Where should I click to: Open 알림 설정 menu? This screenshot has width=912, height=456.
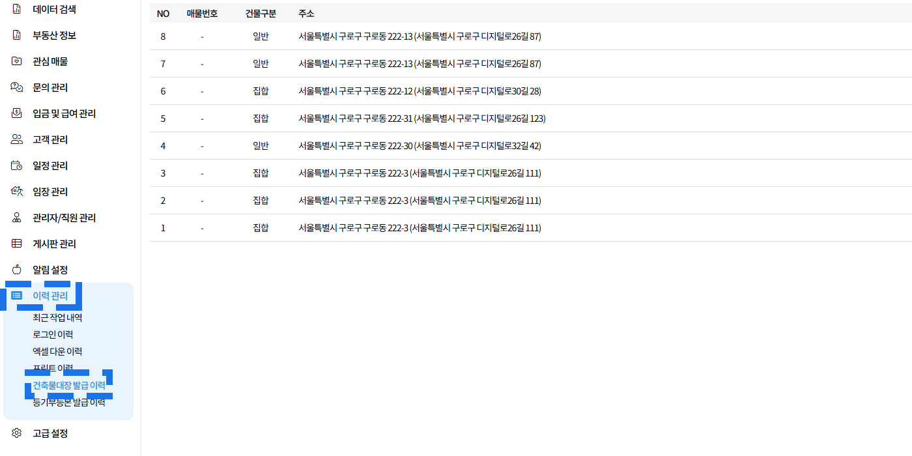tap(50, 270)
